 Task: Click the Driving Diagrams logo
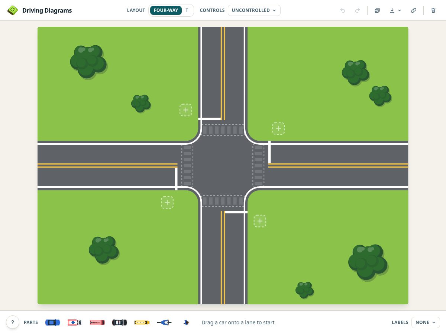13,10
